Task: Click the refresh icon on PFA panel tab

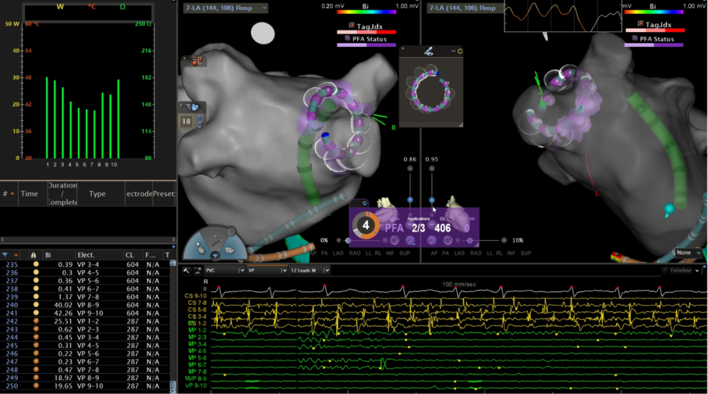Action: point(364,204)
